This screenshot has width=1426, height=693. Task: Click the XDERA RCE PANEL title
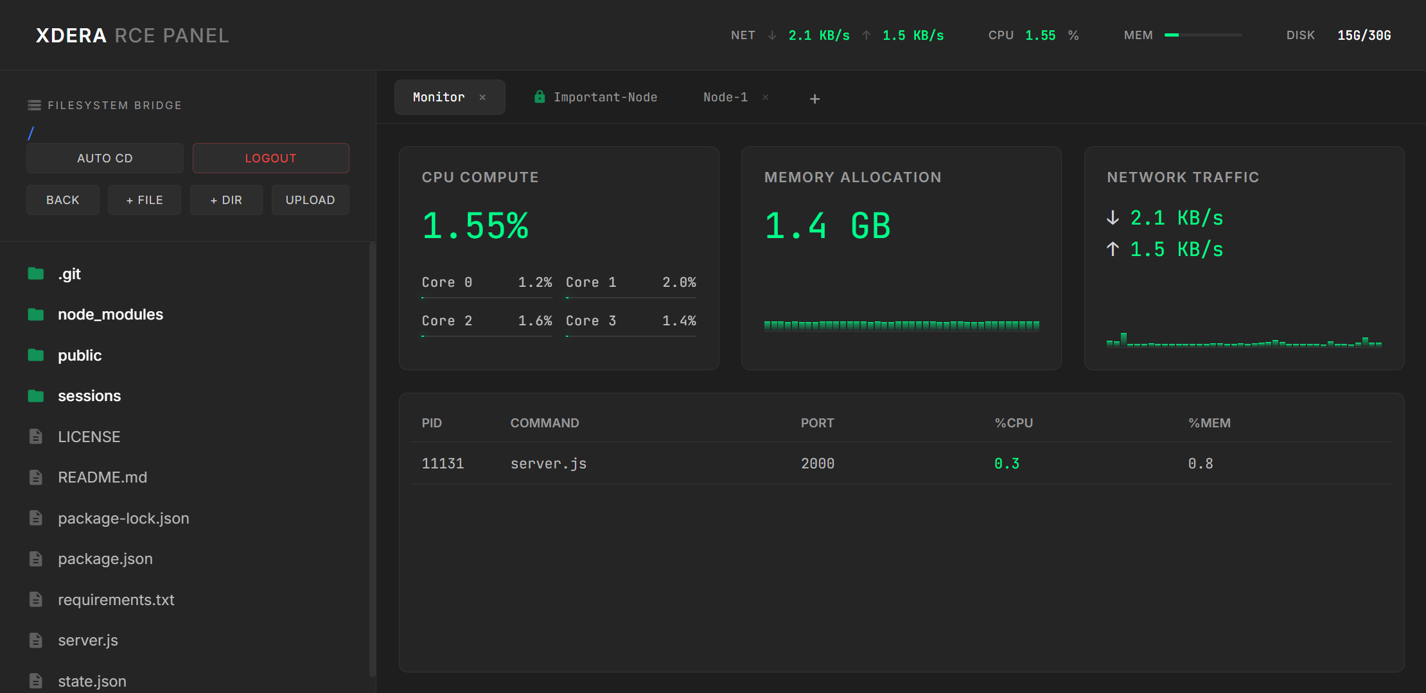[x=132, y=36]
